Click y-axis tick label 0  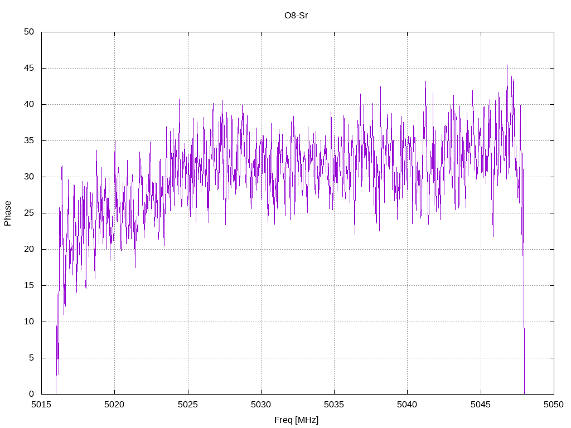point(31,394)
